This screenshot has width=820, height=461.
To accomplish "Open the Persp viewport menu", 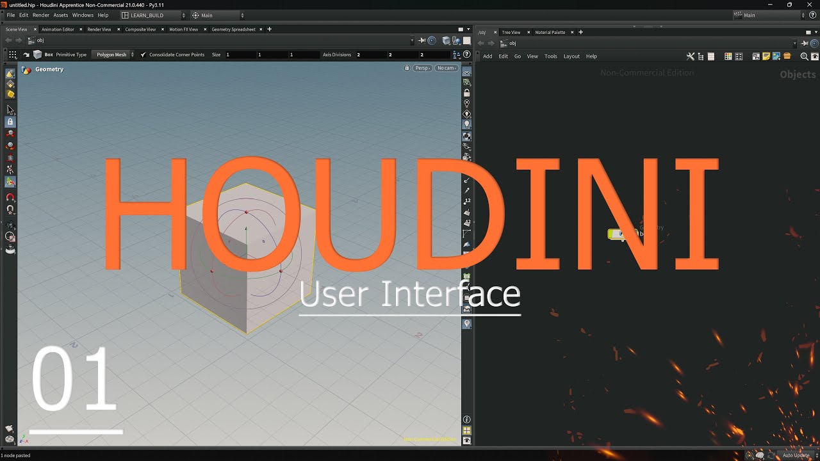I will tap(422, 68).
